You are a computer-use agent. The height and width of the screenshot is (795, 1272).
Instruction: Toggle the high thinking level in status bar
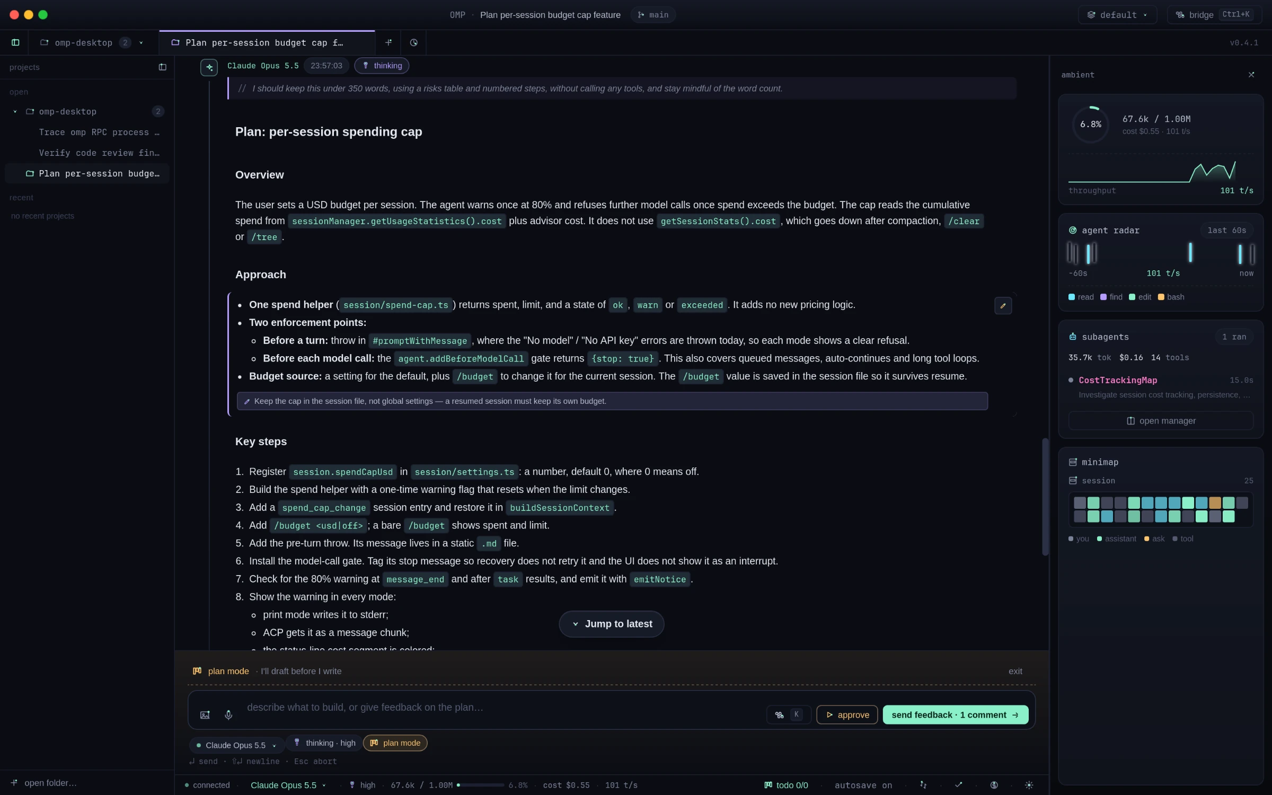[x=362, y=785]
